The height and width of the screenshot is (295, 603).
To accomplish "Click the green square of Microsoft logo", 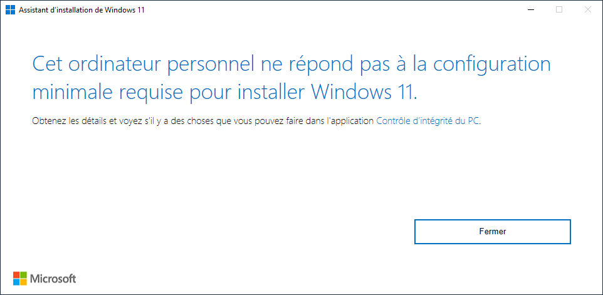I will point(23,275).
